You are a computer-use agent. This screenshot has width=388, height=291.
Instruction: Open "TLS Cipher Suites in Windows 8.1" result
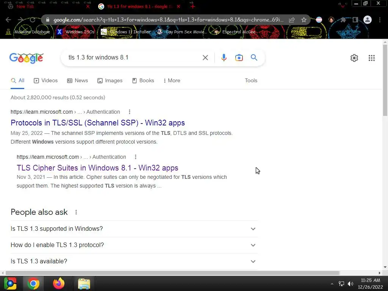pyautogui.click(x=97, y=168)
